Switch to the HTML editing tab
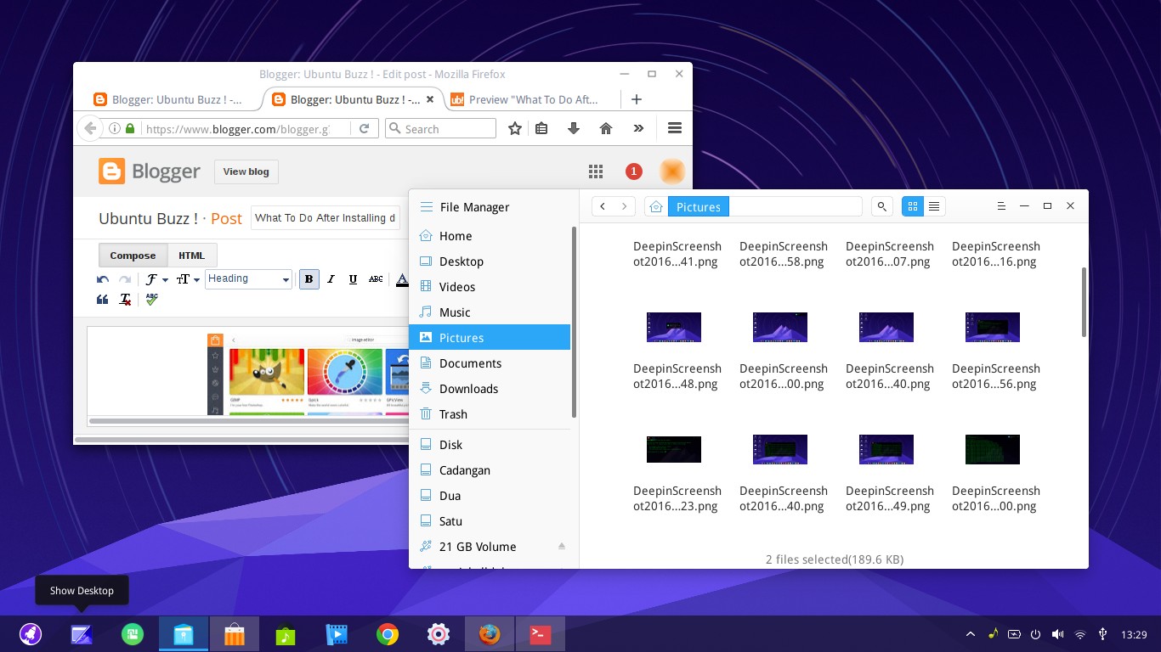 coord(191,255)
